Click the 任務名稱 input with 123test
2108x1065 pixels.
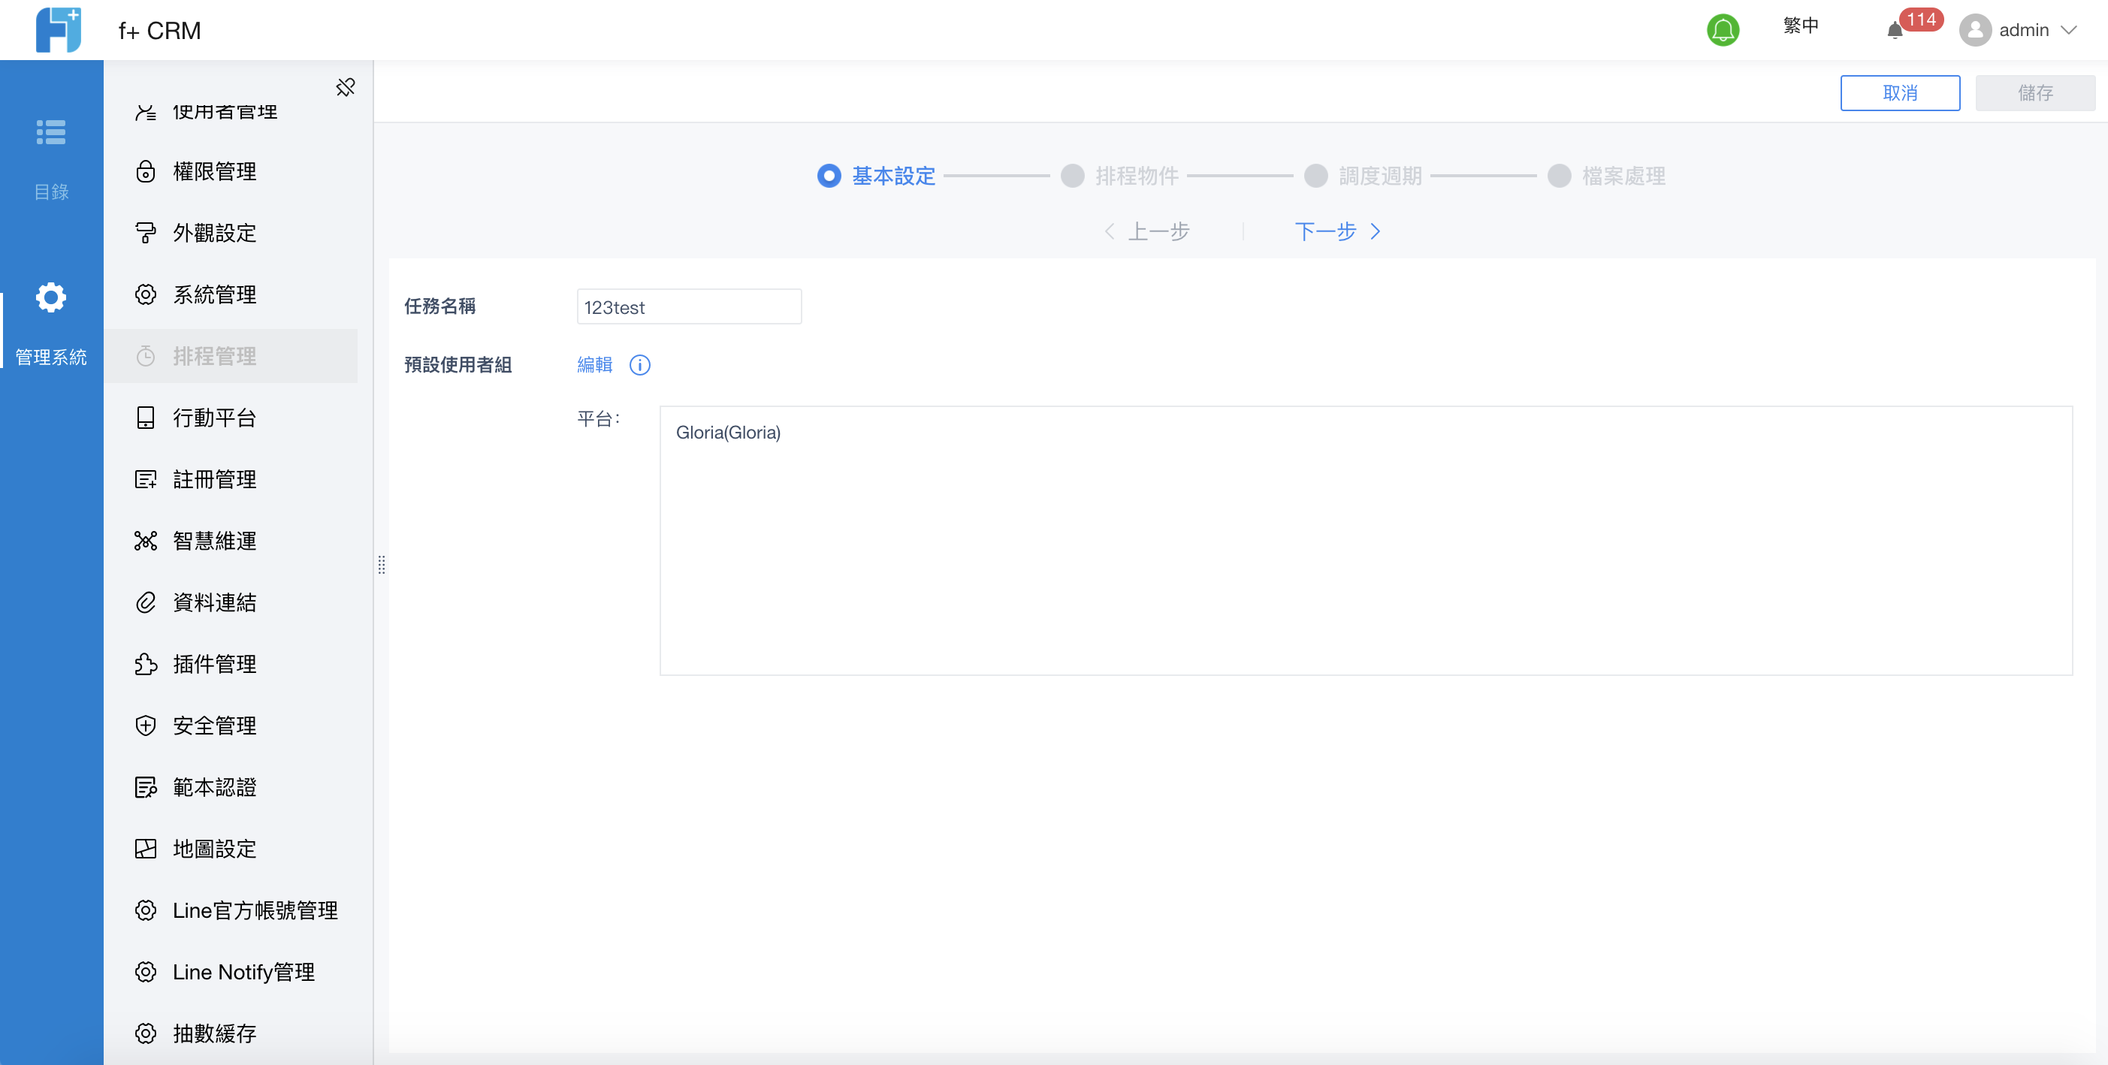coord(689,306)
